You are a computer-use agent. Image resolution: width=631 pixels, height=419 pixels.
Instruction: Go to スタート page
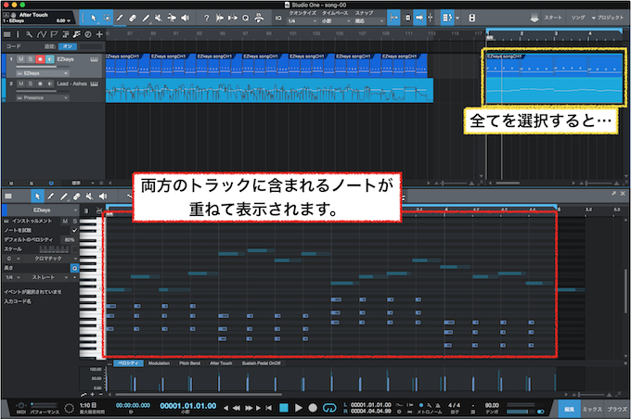click(552, 18)
